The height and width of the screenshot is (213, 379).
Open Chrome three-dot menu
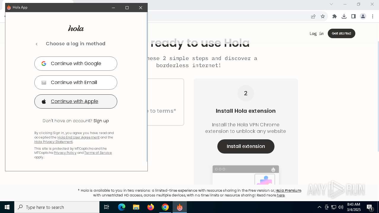tap(372, 17)
